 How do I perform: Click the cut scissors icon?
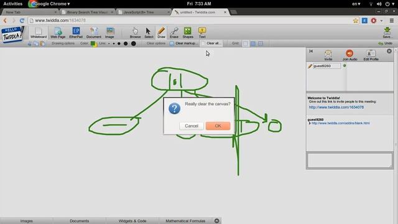30,44
